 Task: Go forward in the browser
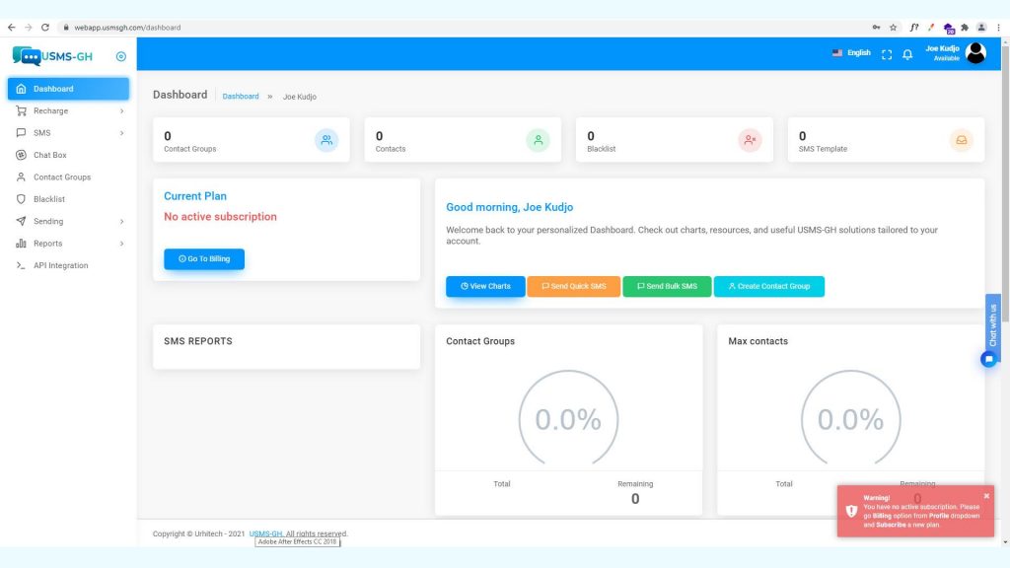coord(29,27)
